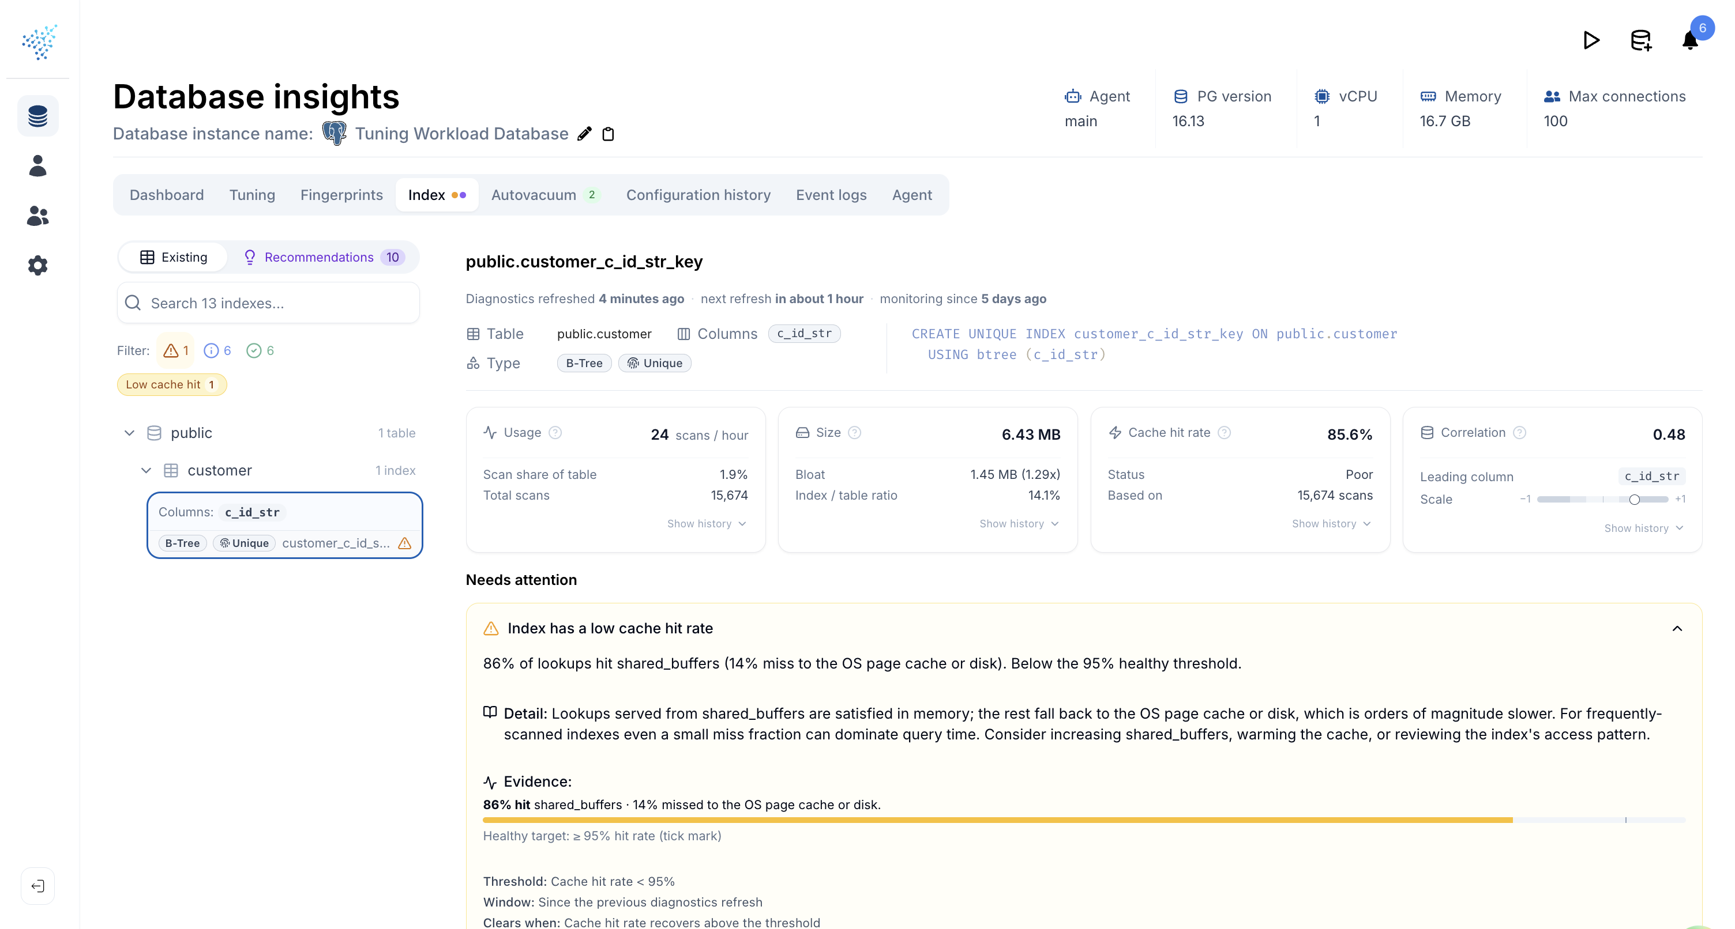Image resolution: width=1735 pixels, height=929 pixels.
Task: Click the c_id_str column chip in details
Action: coord(804,334)
